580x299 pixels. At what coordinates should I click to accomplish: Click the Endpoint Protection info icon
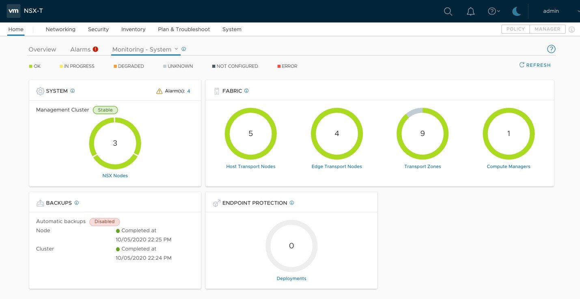[x=292, y=203]
